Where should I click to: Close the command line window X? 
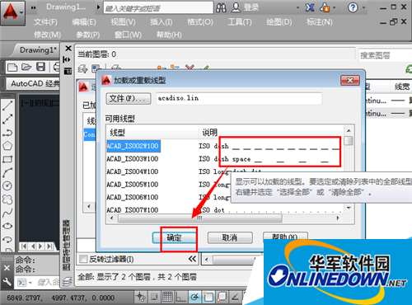pyautogui.click(x=7, y=268)
